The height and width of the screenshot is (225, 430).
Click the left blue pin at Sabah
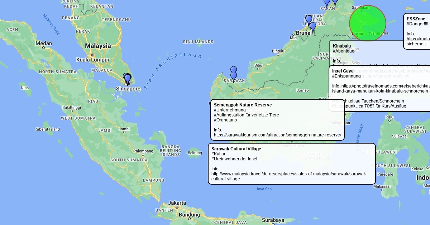point(326,3)
